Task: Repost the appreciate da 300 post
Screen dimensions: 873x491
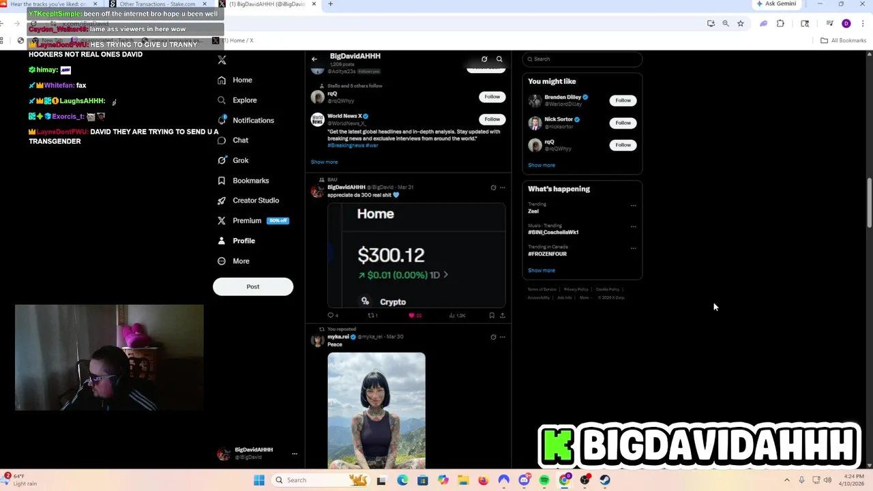Action: pos(372,316)
